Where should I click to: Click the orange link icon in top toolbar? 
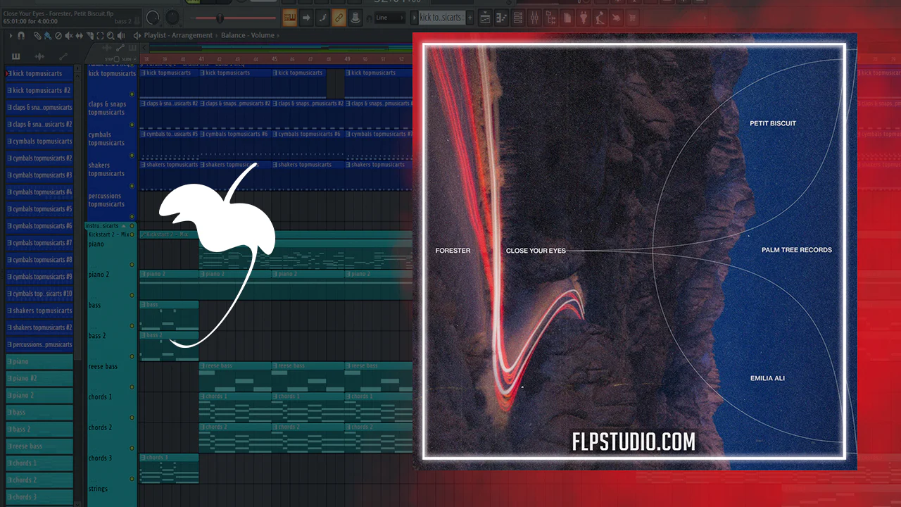pos(339,18)
